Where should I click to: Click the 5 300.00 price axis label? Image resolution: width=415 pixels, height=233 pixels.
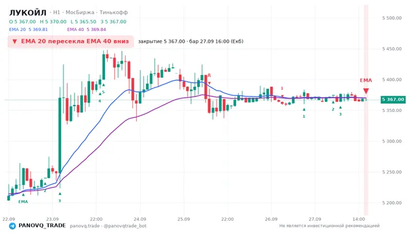pos(392,141)
